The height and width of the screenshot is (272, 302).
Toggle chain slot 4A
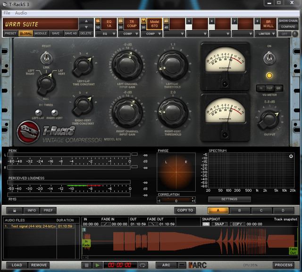pyautogui.click(x=166, y=21)
